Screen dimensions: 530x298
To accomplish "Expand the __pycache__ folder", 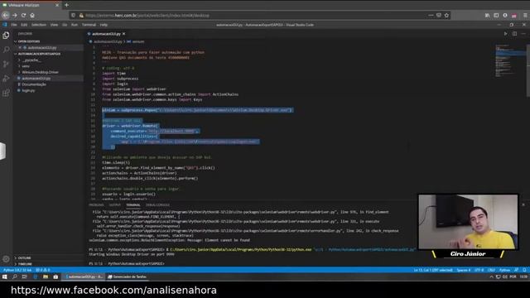I will (31, 60).
